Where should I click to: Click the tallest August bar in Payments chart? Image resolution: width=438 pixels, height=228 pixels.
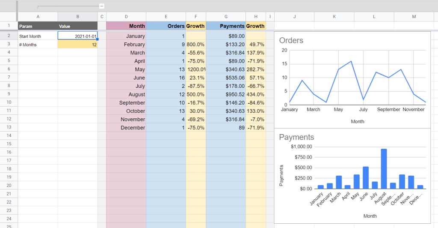[x=384, y=169]
